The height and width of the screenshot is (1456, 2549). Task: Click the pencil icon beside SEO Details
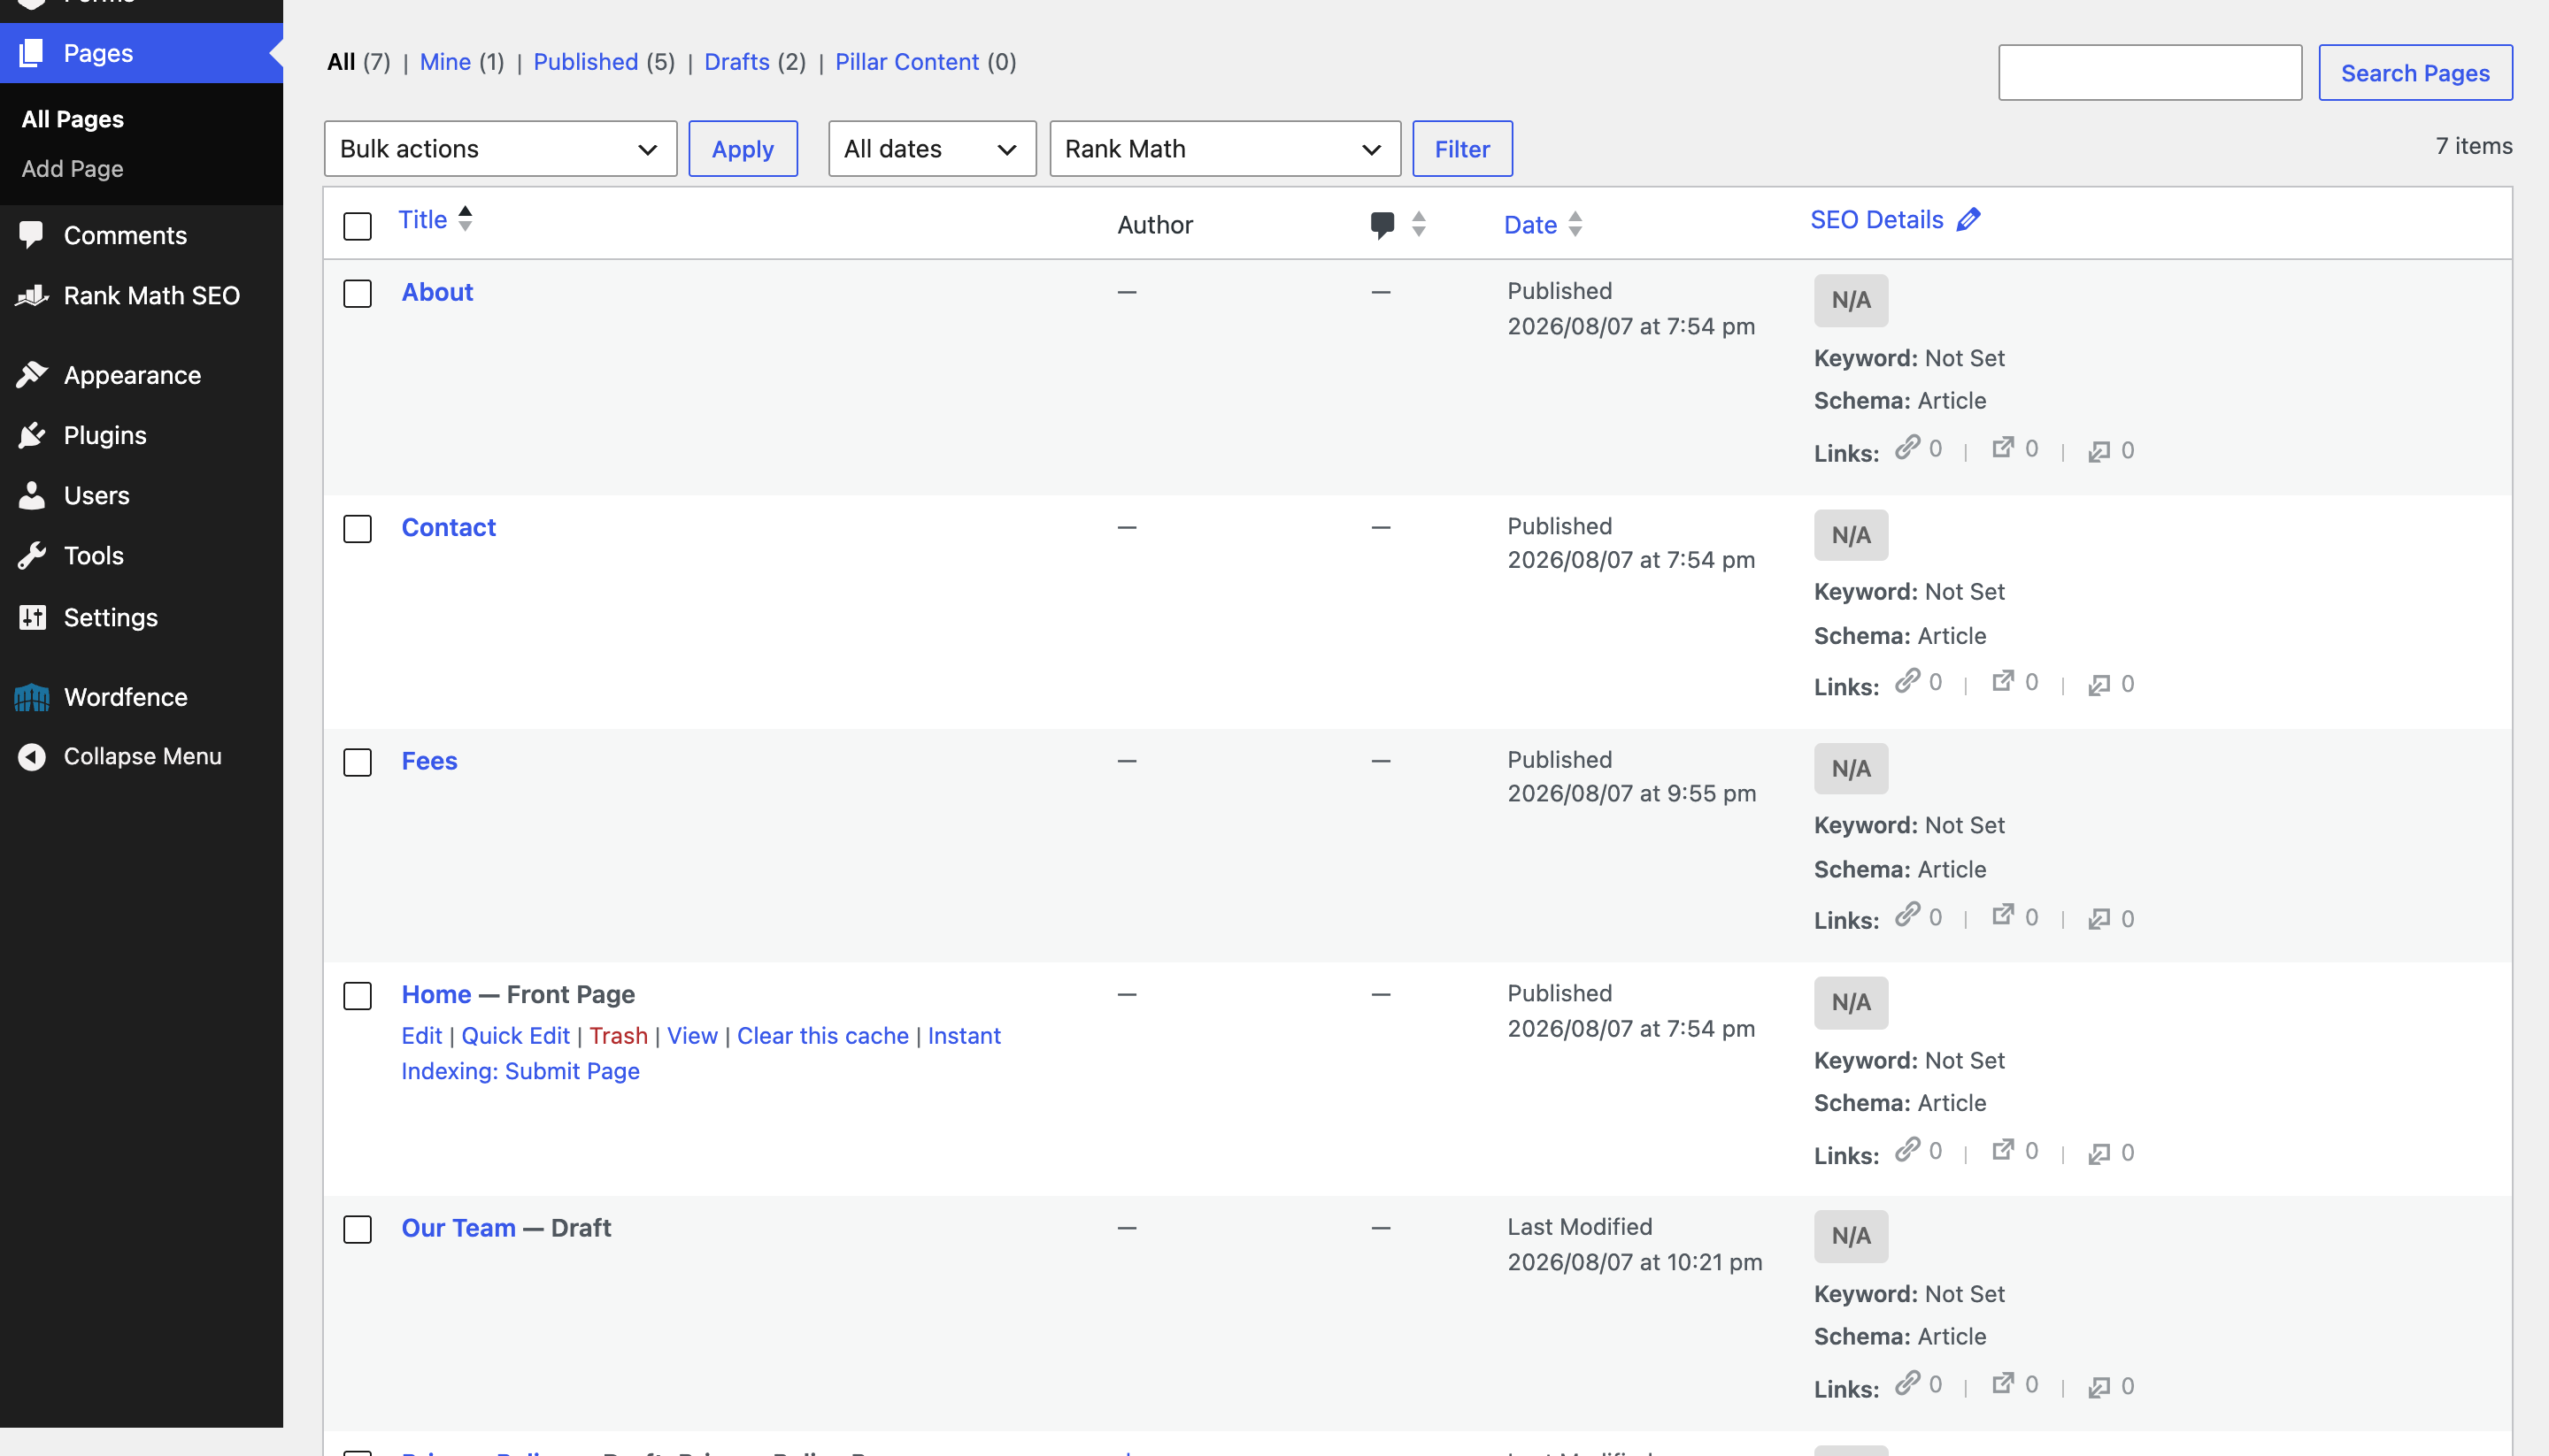[x=1968, y=219]
